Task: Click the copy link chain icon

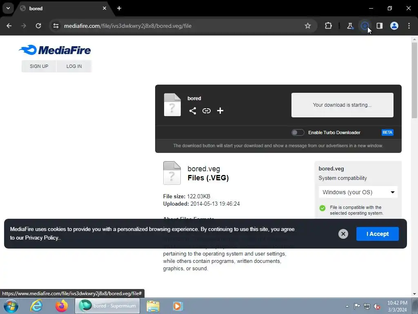Action: click(x=206, y=111)
